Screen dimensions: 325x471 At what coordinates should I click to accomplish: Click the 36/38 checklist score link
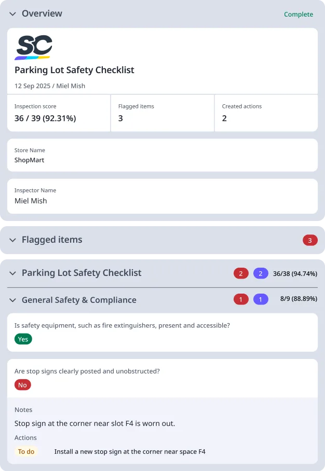click(294, 273)
